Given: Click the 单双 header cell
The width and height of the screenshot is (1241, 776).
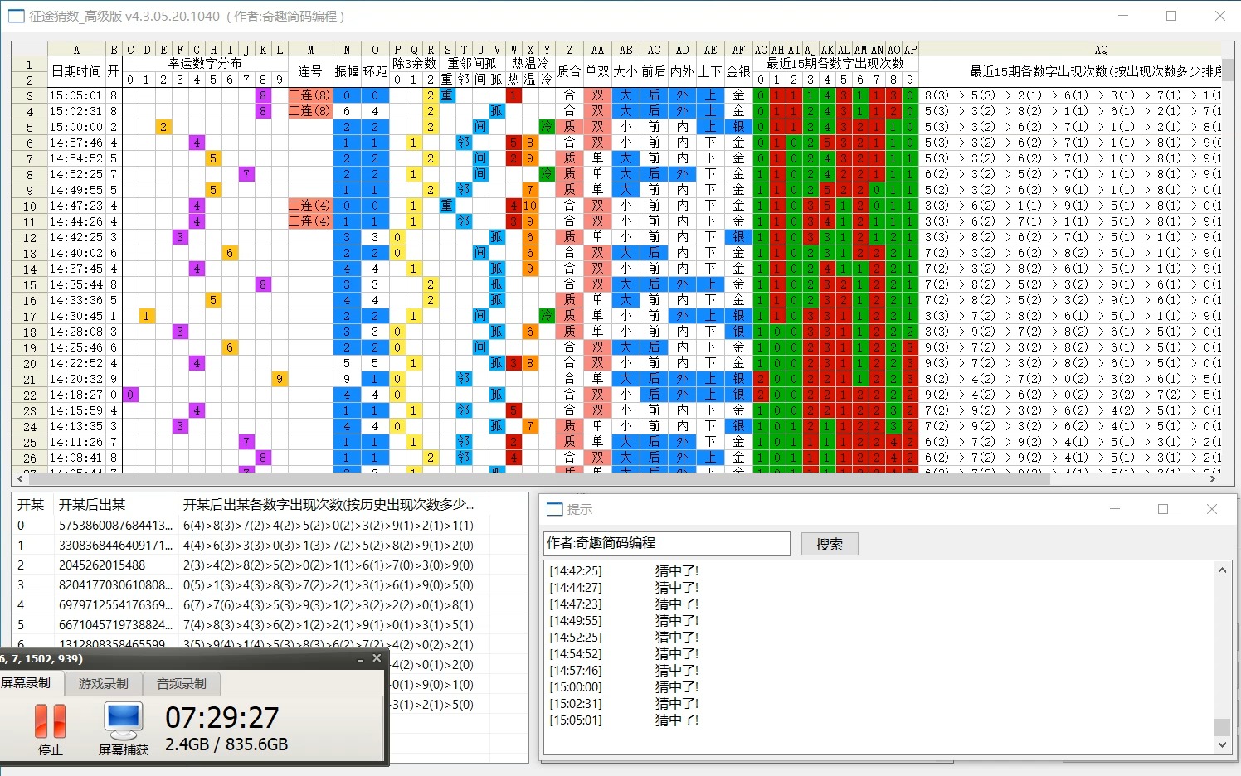Looking at the screenshot, I should [x=597, y=71].
